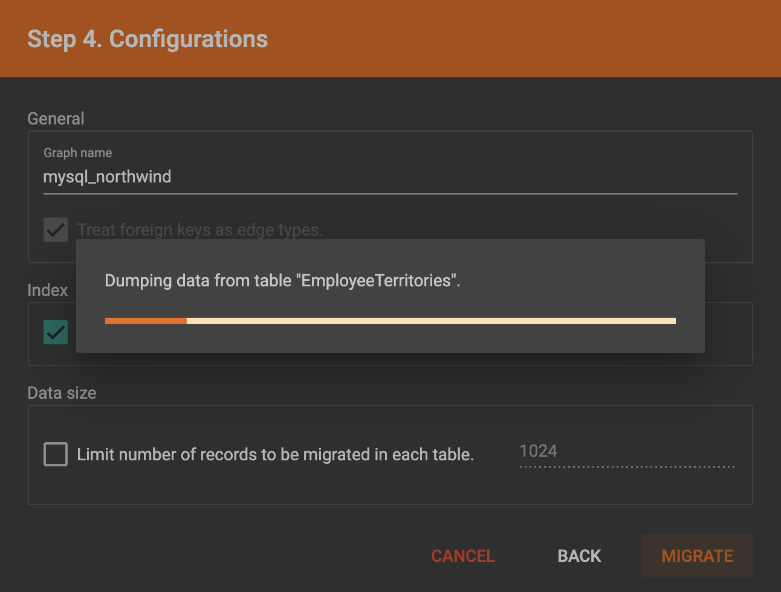The height and width of the screenshot is (592, 781).
Task: Enable "Limit number of records to be migrated"
Action: 55,454
